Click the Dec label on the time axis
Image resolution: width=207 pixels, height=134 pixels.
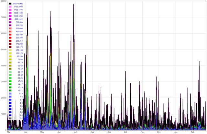click(x=159, y=132)
